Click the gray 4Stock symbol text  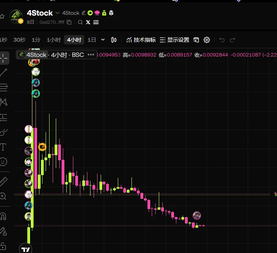tap(71, 13)
